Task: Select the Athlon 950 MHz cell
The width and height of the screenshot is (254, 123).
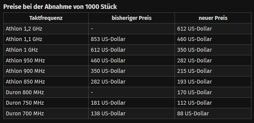Action: click(x=25, y=61)
